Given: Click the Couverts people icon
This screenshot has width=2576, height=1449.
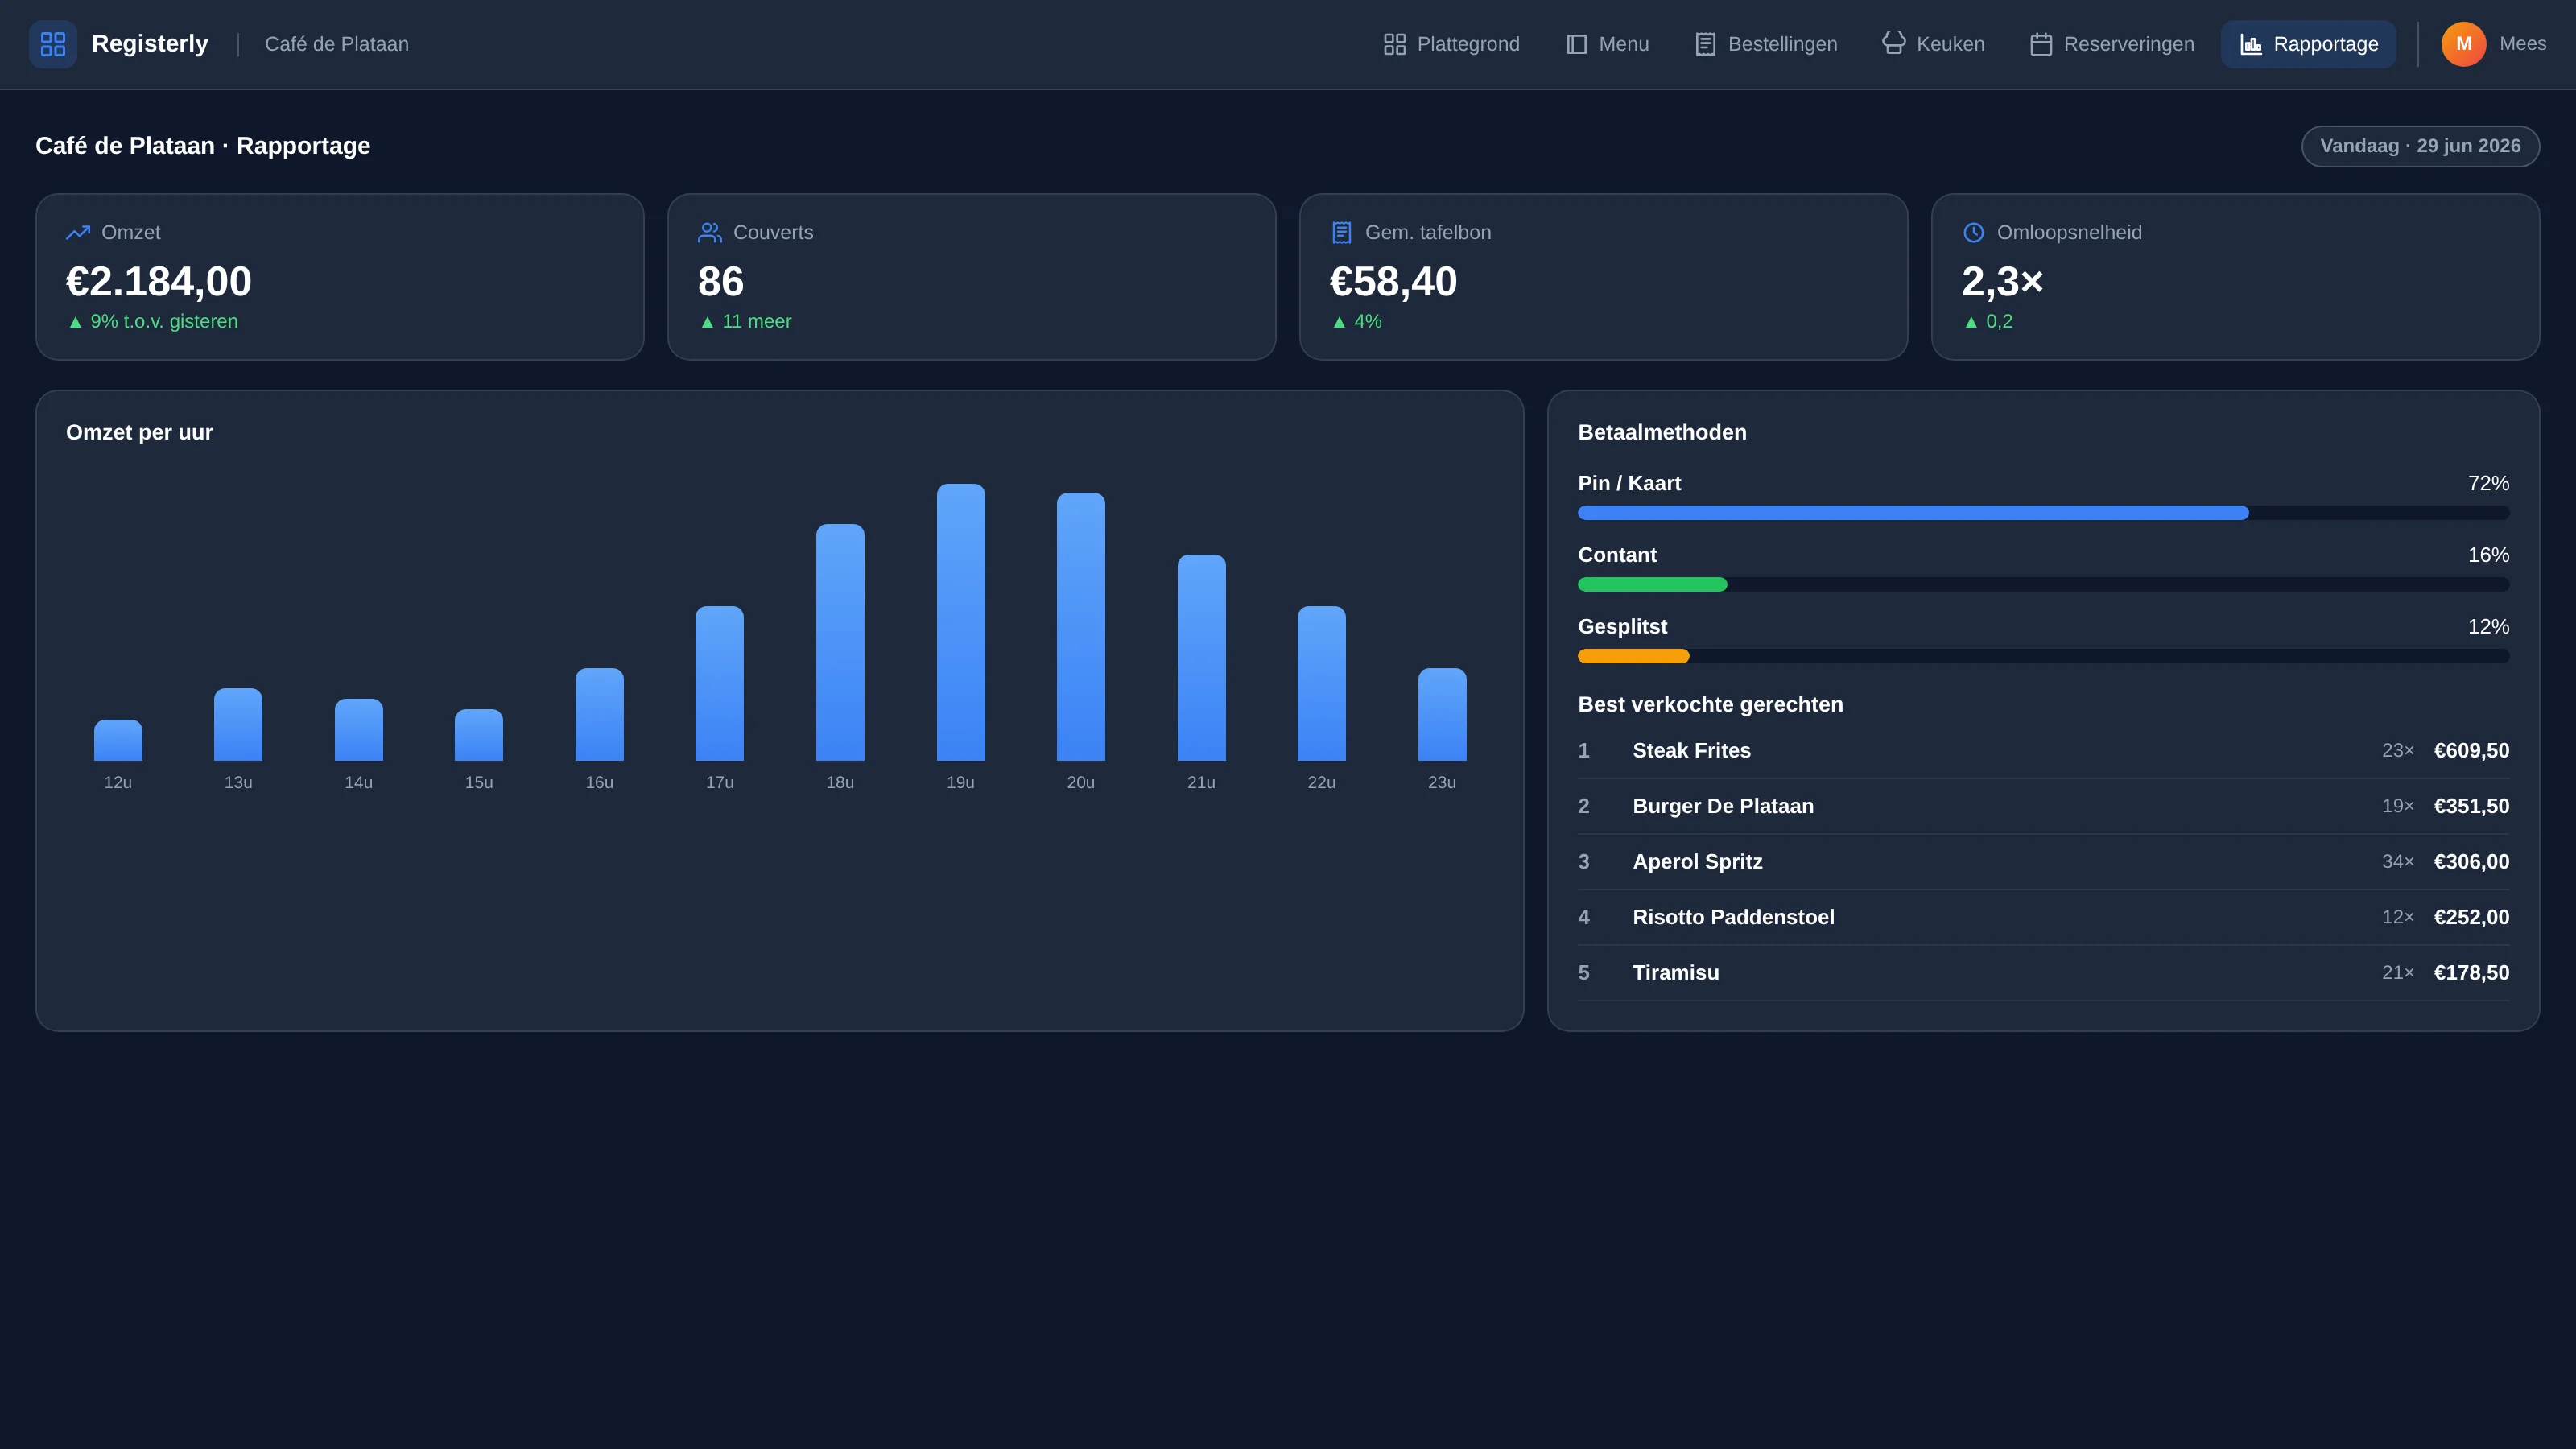Looking at the screenshot, I should [x=710, y=232].
